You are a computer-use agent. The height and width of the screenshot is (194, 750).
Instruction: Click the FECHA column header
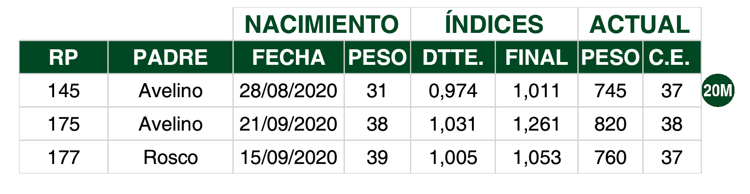tap(288, 57)
